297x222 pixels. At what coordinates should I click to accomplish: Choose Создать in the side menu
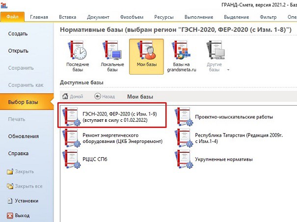coord(18,34)
